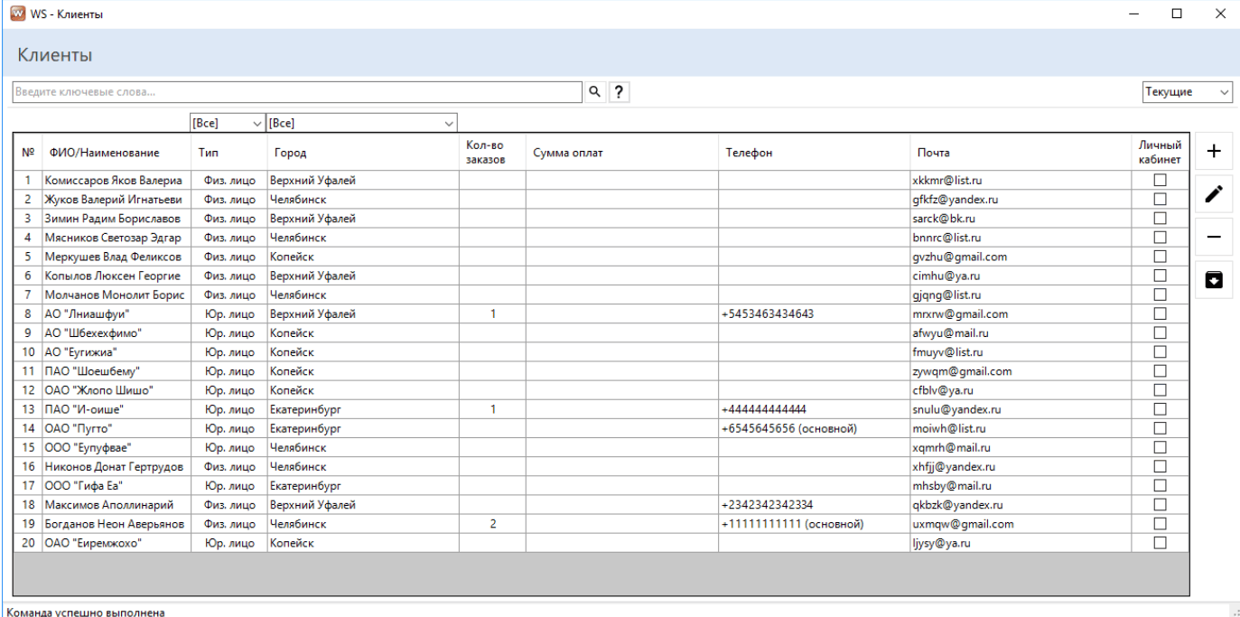Focus the keyword search input field

click(x=297, y=92)
